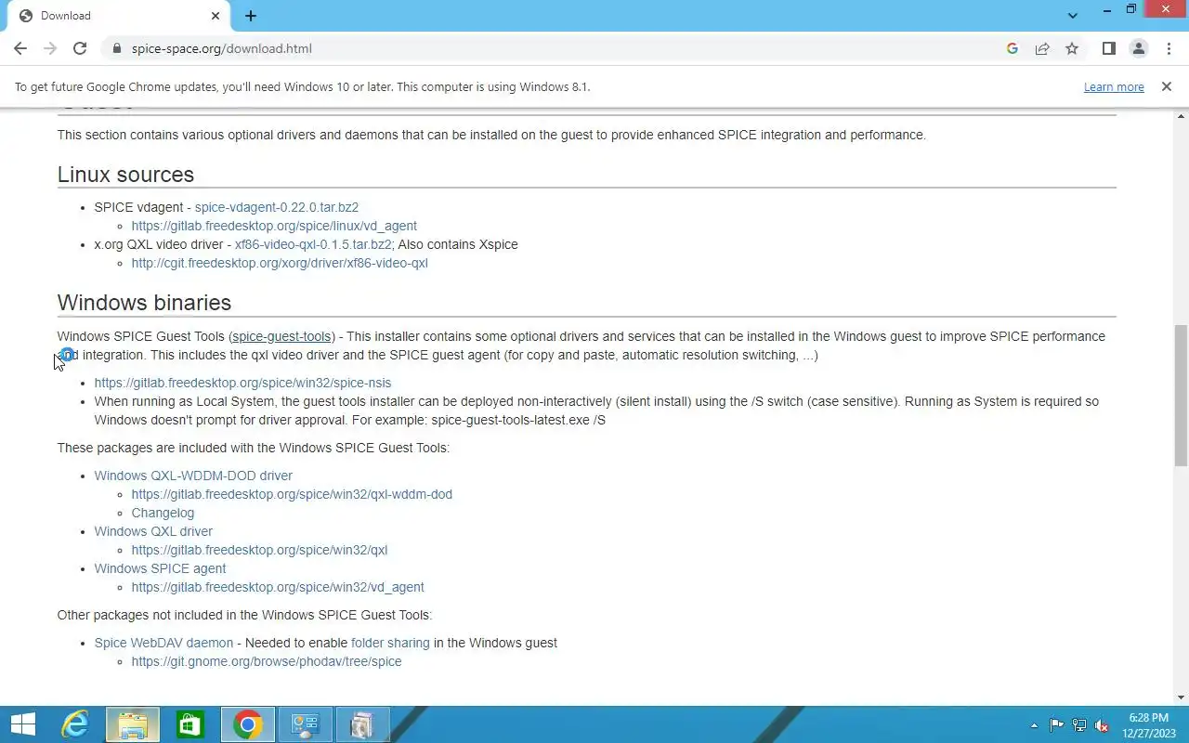Open the Action Center flag icon

click(1057, 725)
